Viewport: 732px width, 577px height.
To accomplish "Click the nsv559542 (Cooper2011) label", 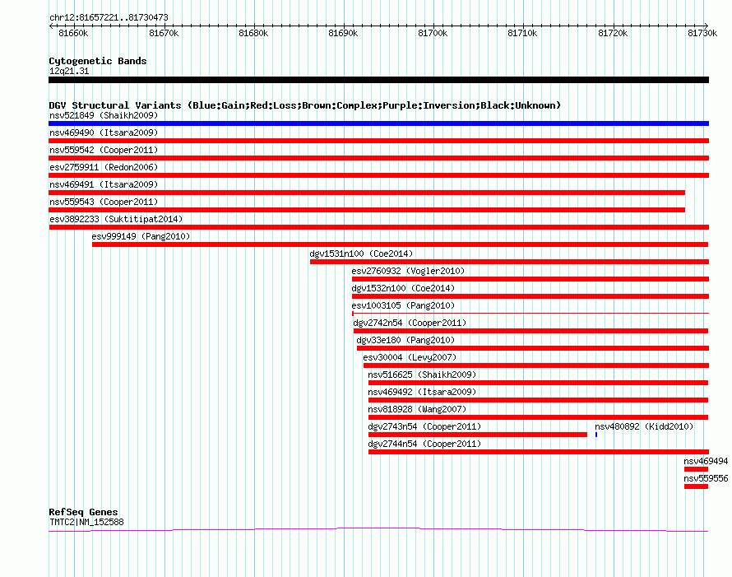I will pyautogui.click(x=104, y=150).
